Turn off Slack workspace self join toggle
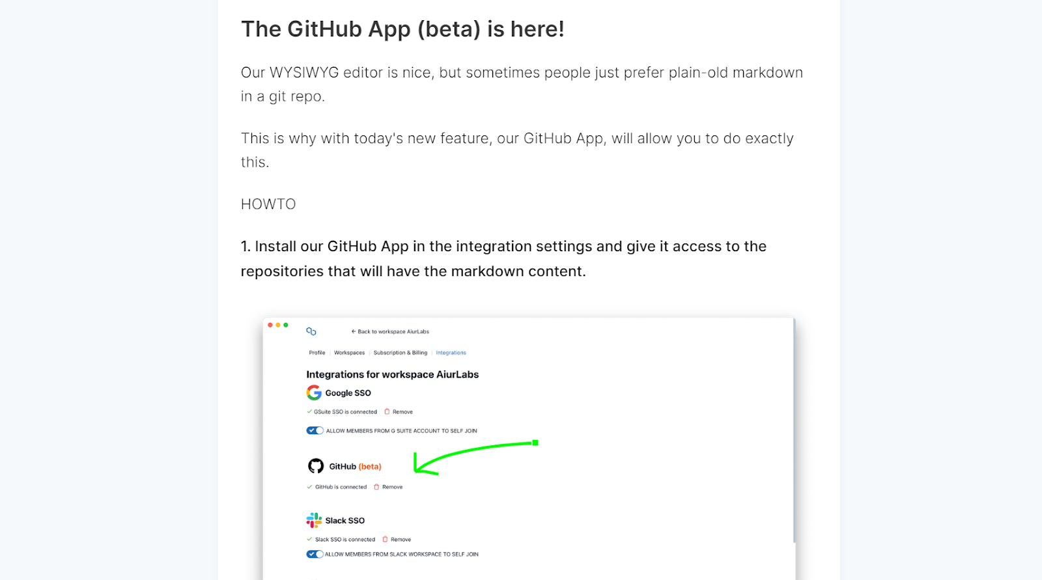The image size is (1042, 580). click(315, 554)
